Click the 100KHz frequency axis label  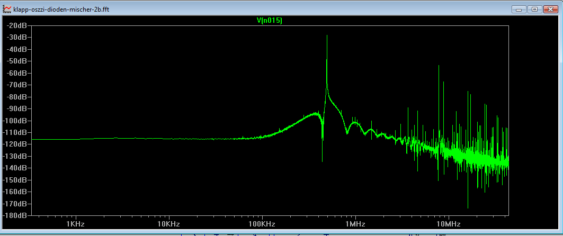tap(262, 224)
